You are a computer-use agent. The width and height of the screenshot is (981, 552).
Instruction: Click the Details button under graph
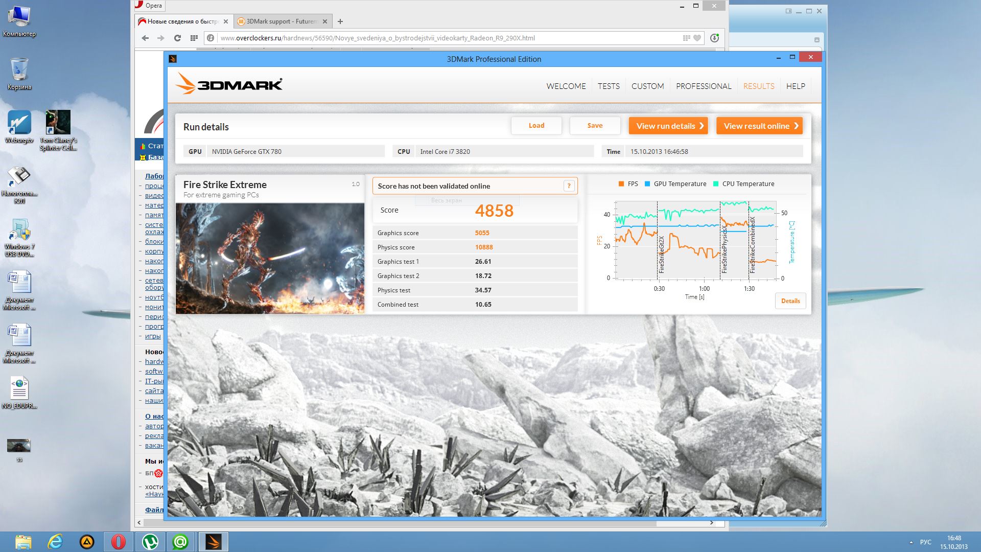790,301
